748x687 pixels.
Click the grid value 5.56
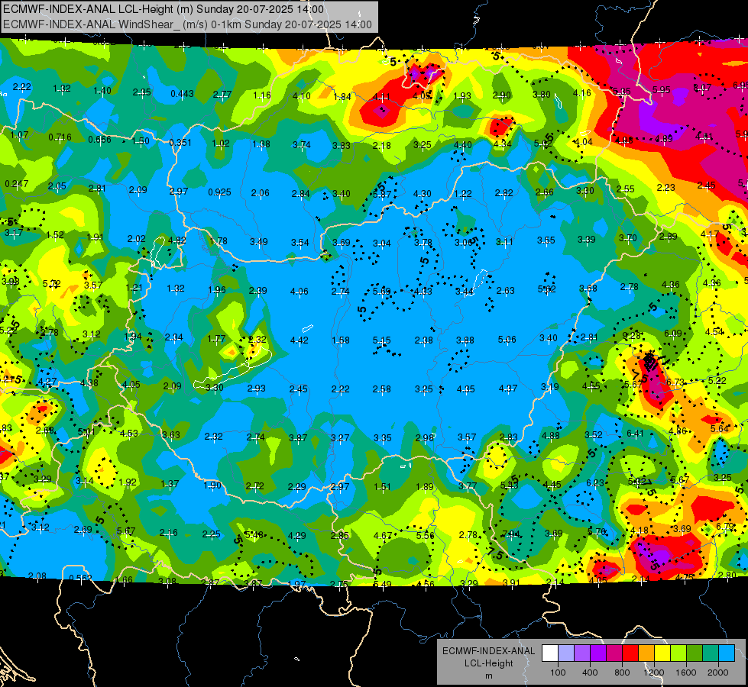click(x=425, y=535)
